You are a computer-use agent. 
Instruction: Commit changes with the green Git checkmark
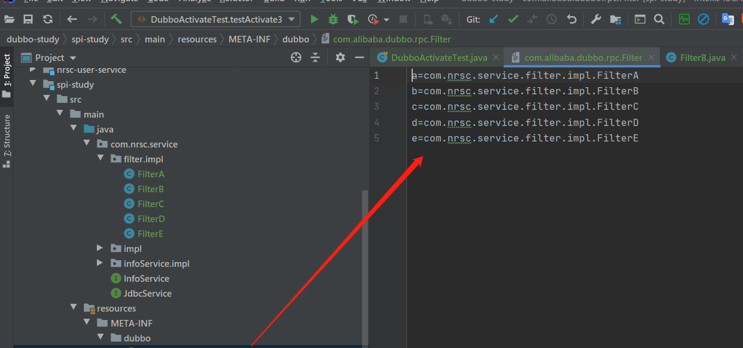[x=513, y=19]
